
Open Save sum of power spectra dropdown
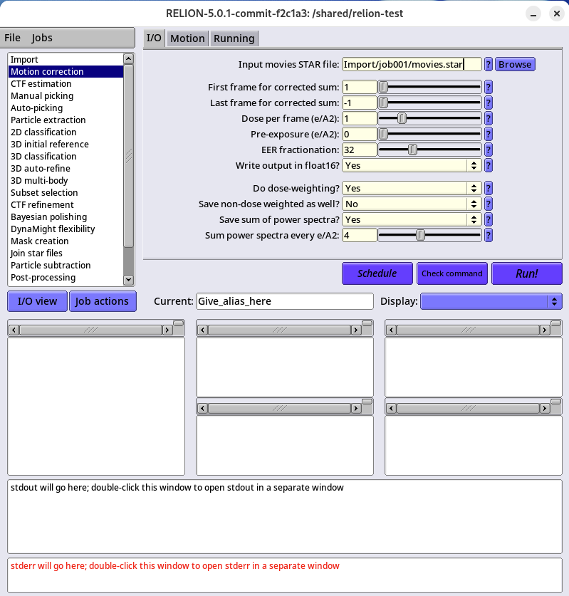coord(412,220)
